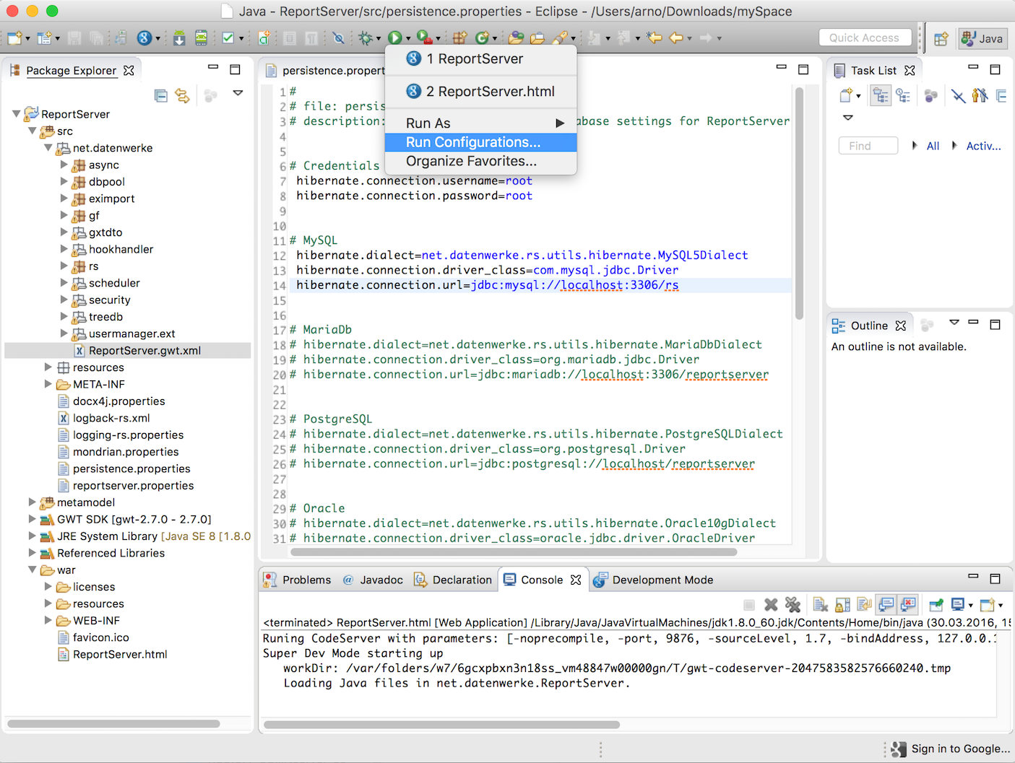
Task: Click the Pin Console icon
Action: point(936,605)
